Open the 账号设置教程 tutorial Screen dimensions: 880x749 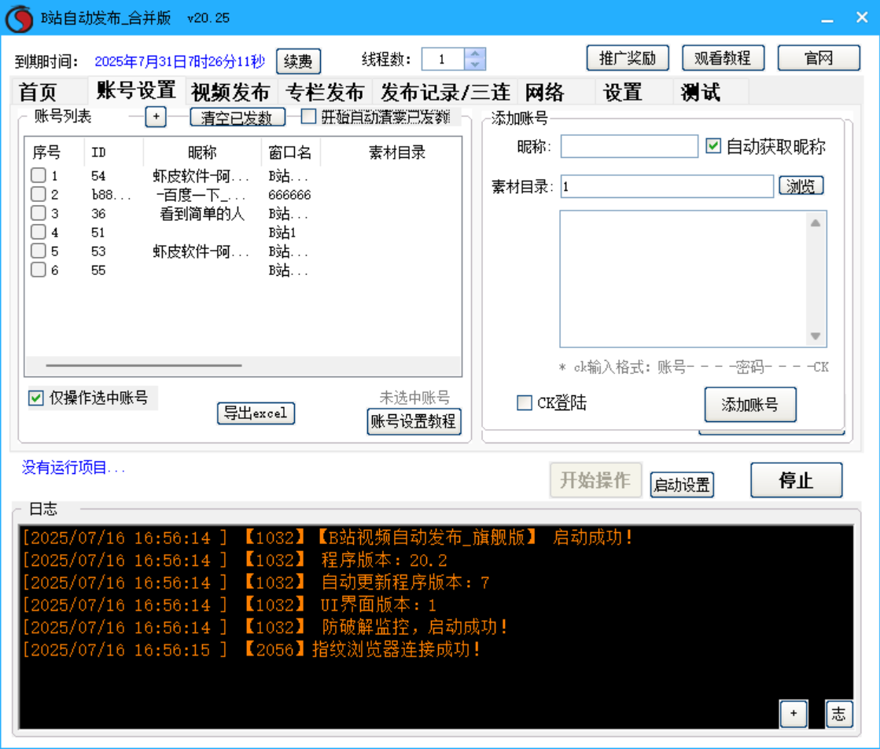pos(414,421)
